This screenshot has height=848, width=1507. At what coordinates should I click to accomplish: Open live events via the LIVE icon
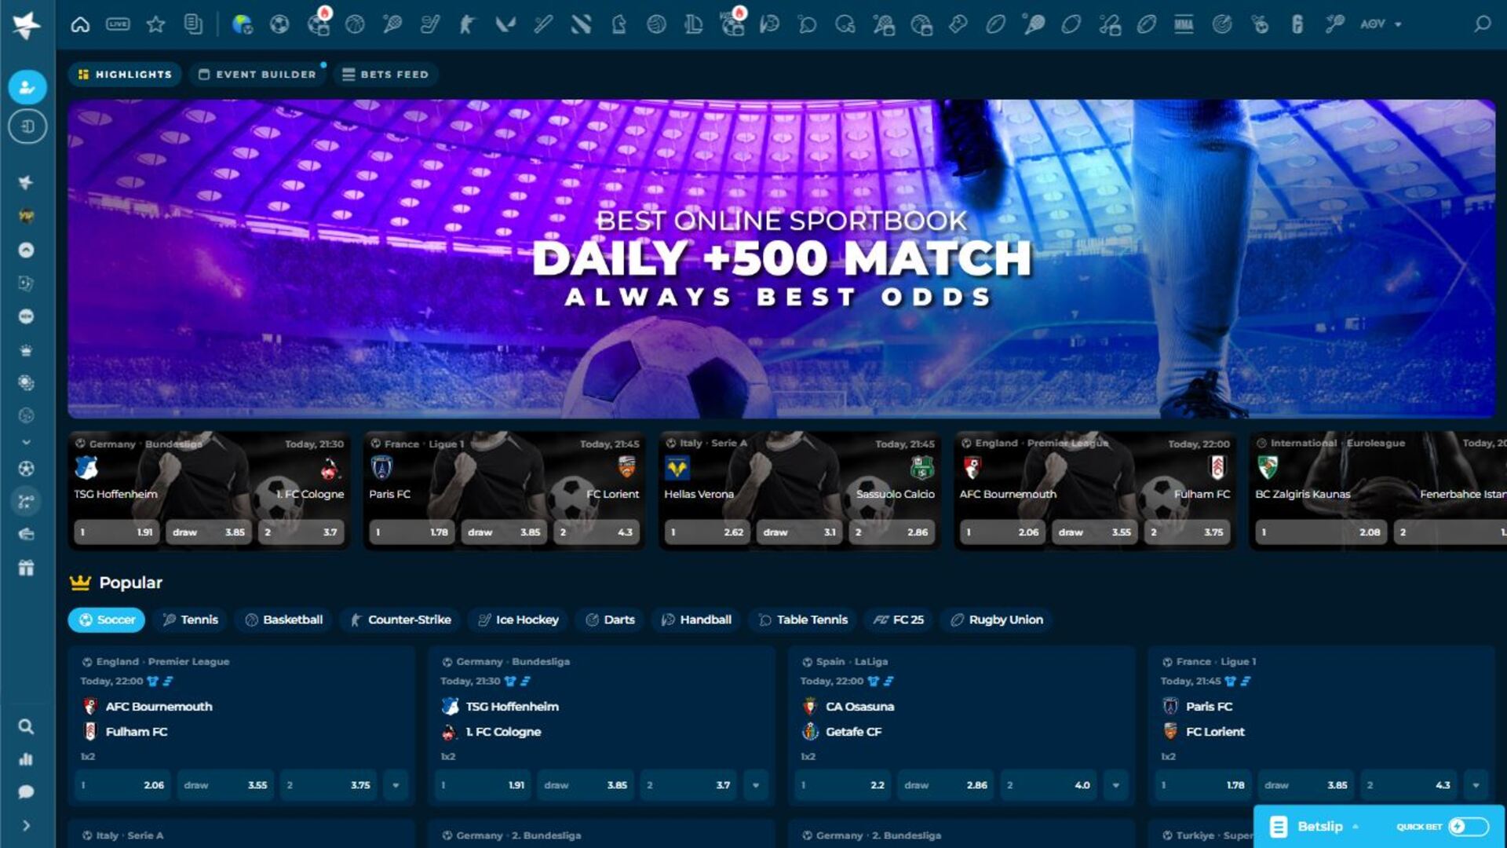[118, 24]
